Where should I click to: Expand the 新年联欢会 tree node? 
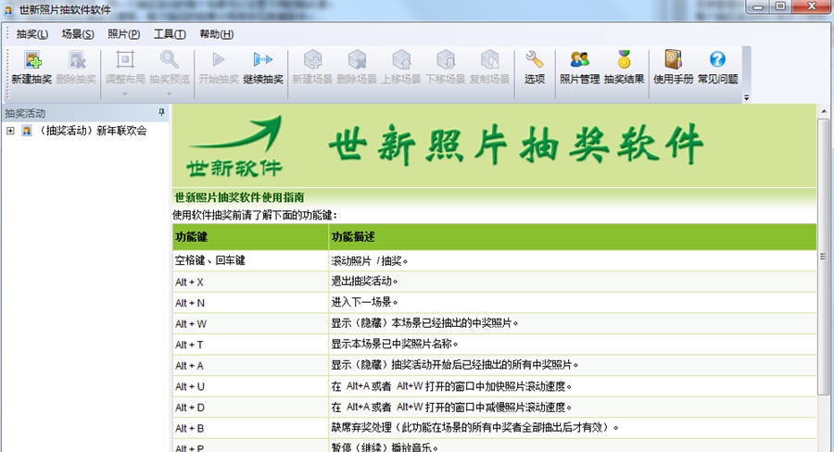[10, 131]
